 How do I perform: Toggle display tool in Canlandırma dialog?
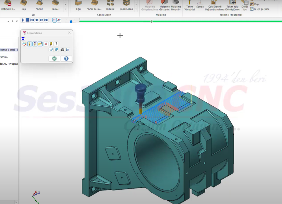click(29, 44)
